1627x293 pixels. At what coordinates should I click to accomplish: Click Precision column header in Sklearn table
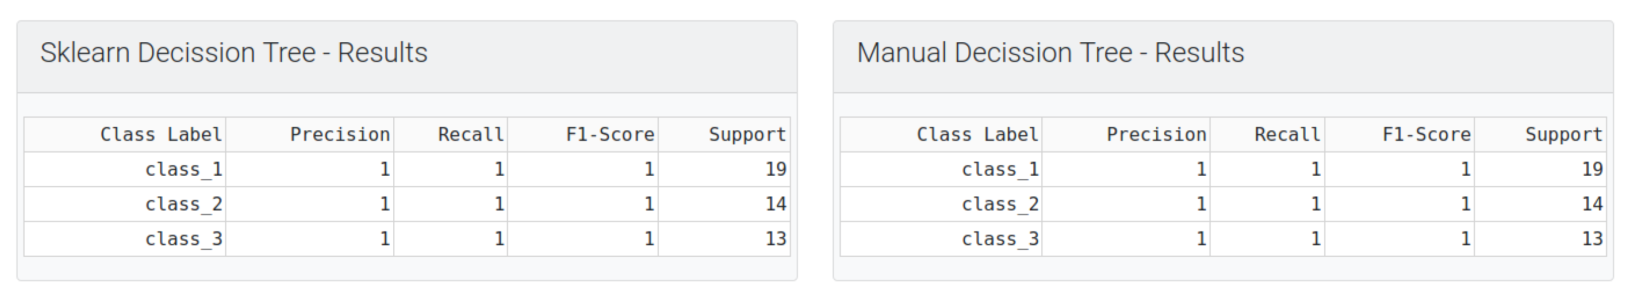tap(340, 134)
